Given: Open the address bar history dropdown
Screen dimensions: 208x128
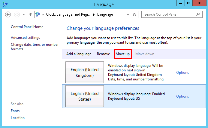Looking at the screenshot, I should tap(128, 14).
